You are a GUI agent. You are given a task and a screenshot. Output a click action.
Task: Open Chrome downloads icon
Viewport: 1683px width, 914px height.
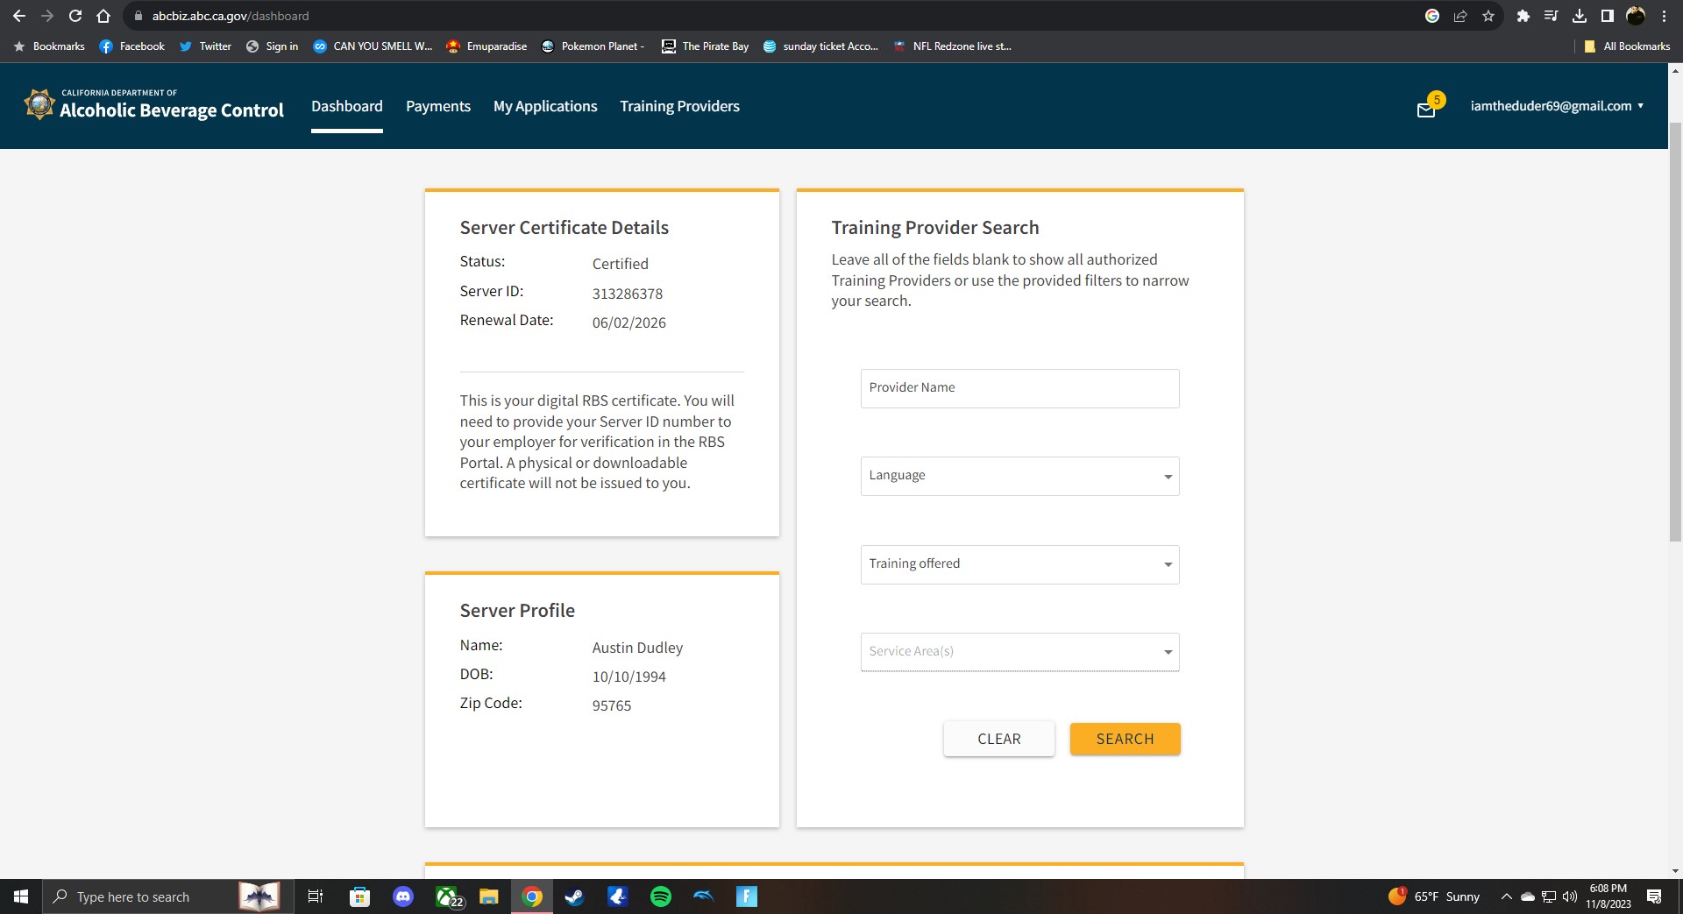1580,16
